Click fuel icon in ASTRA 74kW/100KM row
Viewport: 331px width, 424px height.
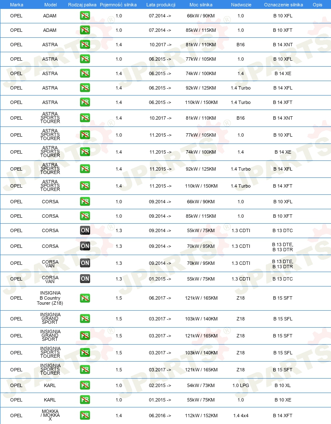click(x=85, y=73)
